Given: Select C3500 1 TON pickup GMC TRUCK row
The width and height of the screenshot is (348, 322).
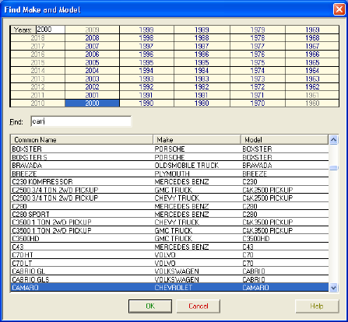Looking at the screenshot, I should pyautogui.click(x=170, y=230).
